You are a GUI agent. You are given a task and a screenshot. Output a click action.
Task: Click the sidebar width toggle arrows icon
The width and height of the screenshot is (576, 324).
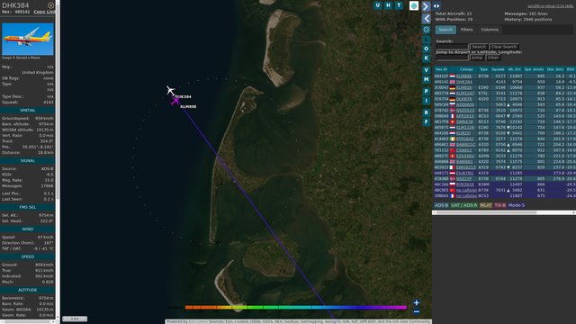click(436, 6)
